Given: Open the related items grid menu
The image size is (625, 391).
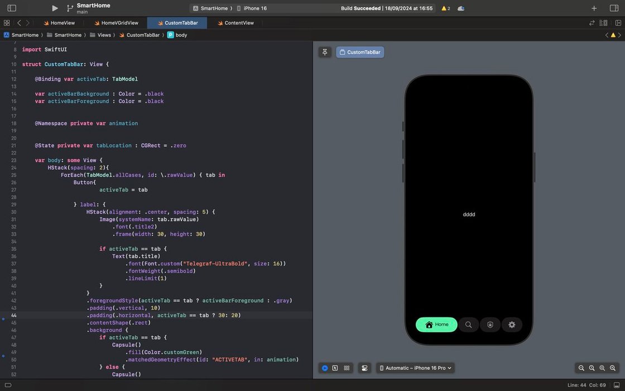Looking at the screenshot, I should [7, 23].
